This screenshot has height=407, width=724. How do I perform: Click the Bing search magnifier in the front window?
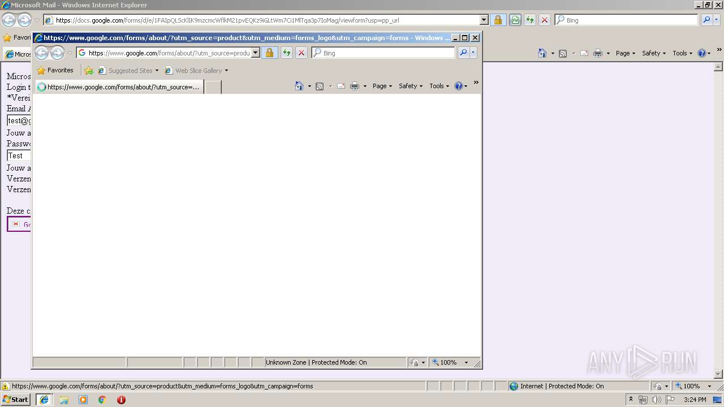463,53
